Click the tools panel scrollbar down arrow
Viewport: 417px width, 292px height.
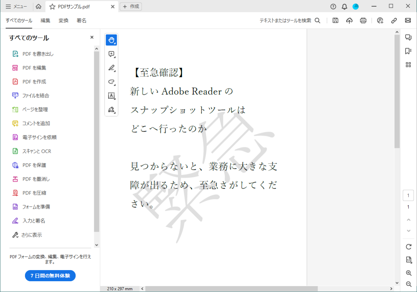(x=97, y=245)
